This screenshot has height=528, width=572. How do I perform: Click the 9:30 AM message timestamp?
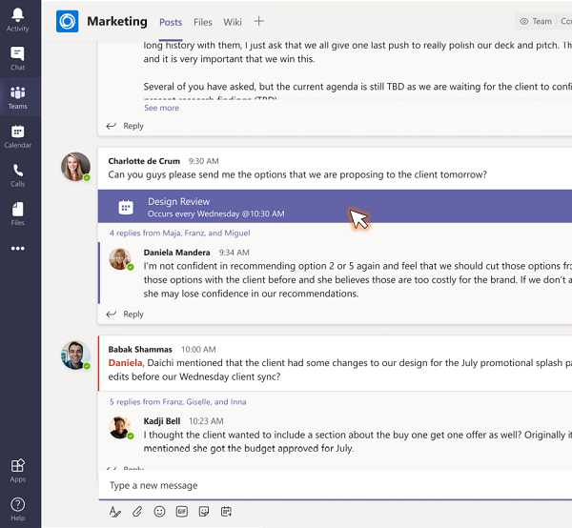[x=204, y=161]
